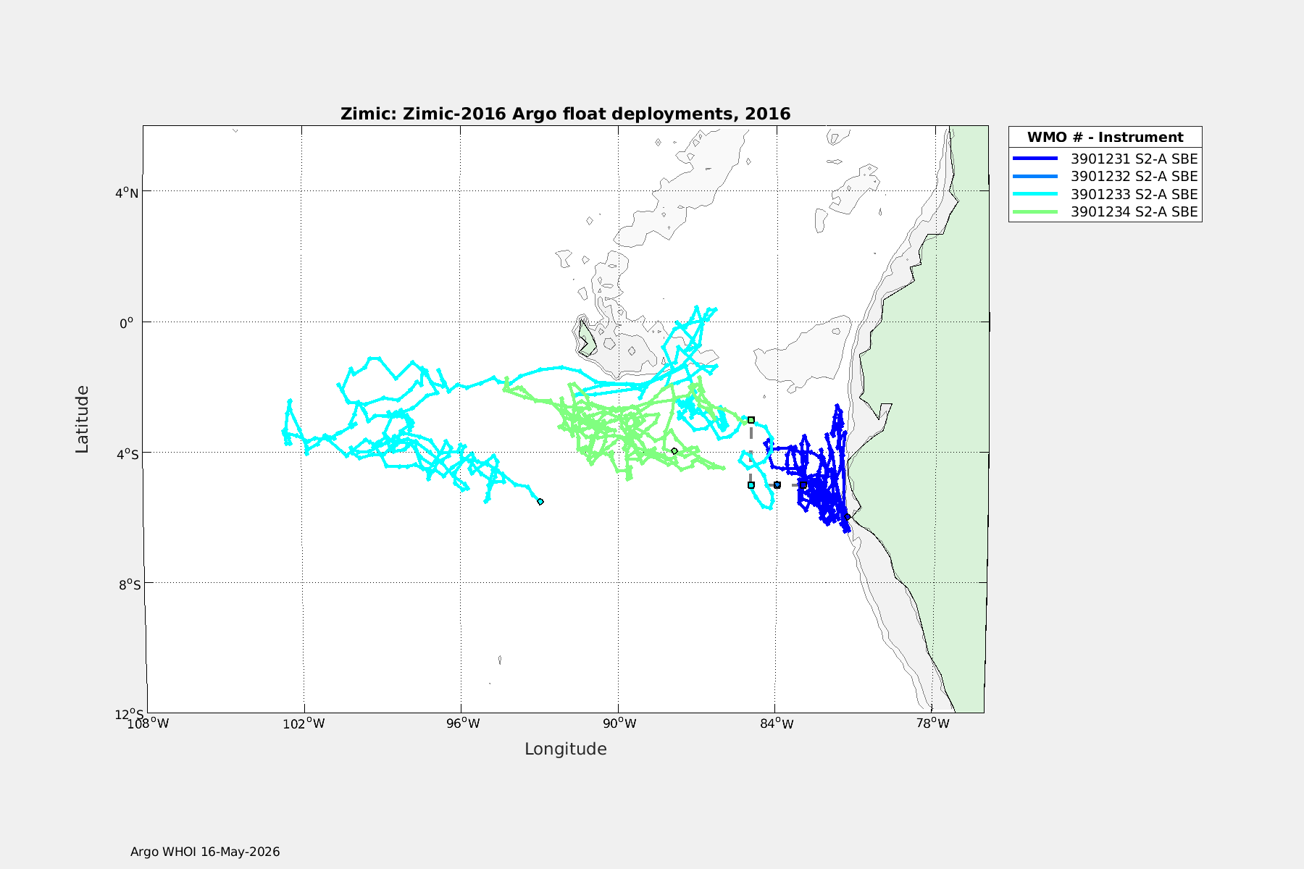This screenshot has height=869, width=1304.
Task: Select the 3901233 S2-A SBE legend label
Action: 1134,194
